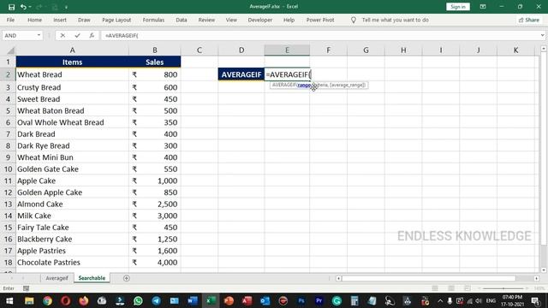Add a new sheet with the plus button
Image resolution: width=548 pixels, height=308 pixels.
[x=127, y=278]
